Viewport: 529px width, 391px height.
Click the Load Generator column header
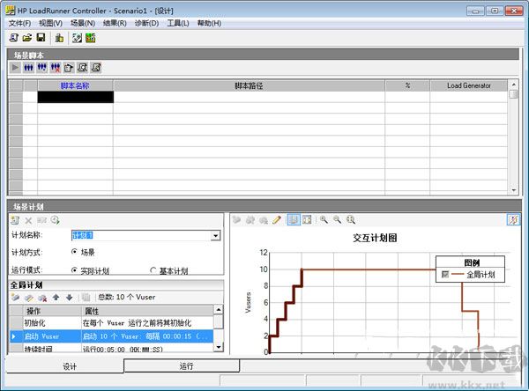click(469, 85)
